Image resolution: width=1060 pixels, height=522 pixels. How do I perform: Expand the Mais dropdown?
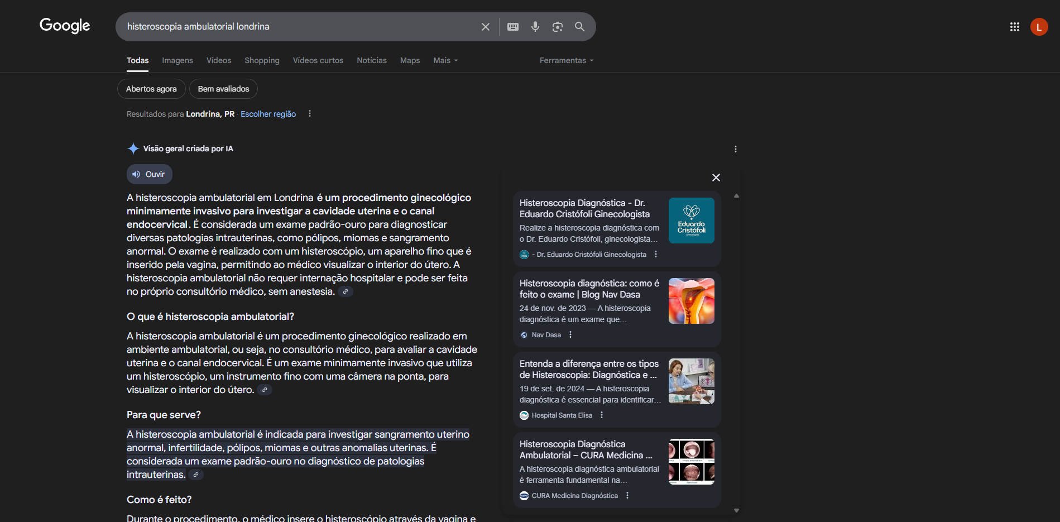click(445, 60)
